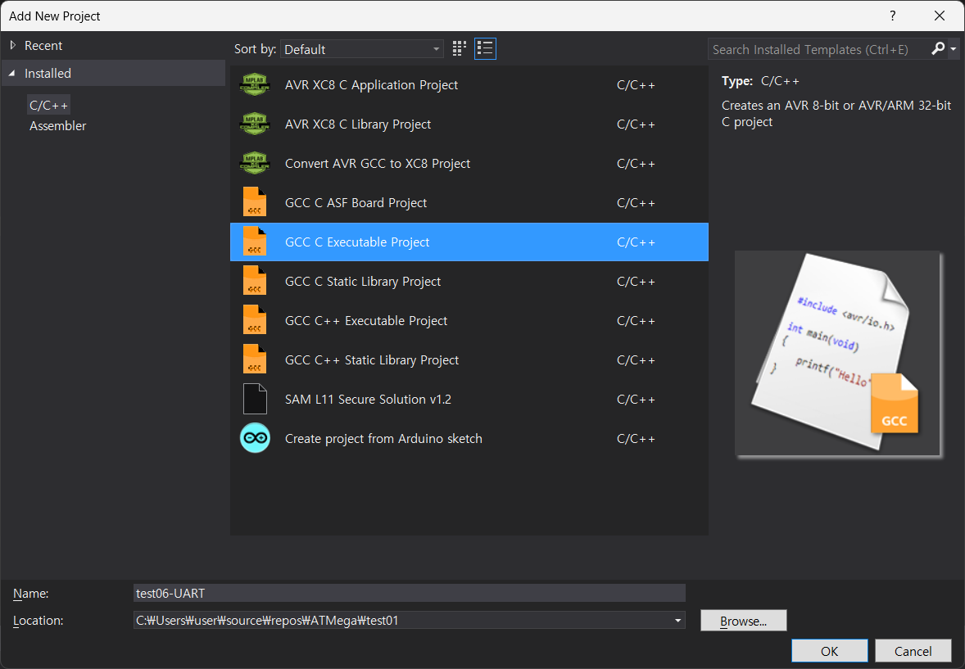The height and width of the screenshot is (669, 965).
Task: Select SAM L11 Secure Solution v1.2 template
Action: (x=469, y=399)
